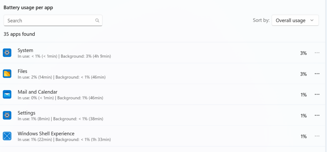The image size is (327, 152).
Task: Open more options for System row
Action: [x=317, y=53]
